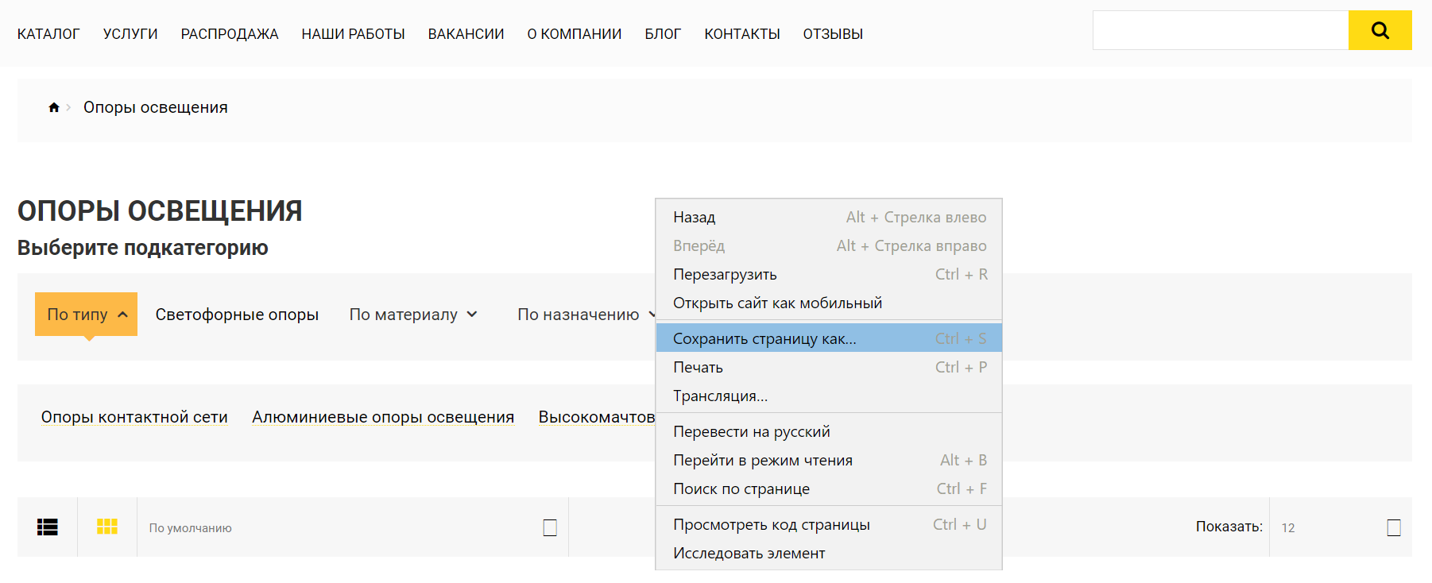Click the yellow search magnifier button
The image size is (1432, 583).
(1380, 31)
